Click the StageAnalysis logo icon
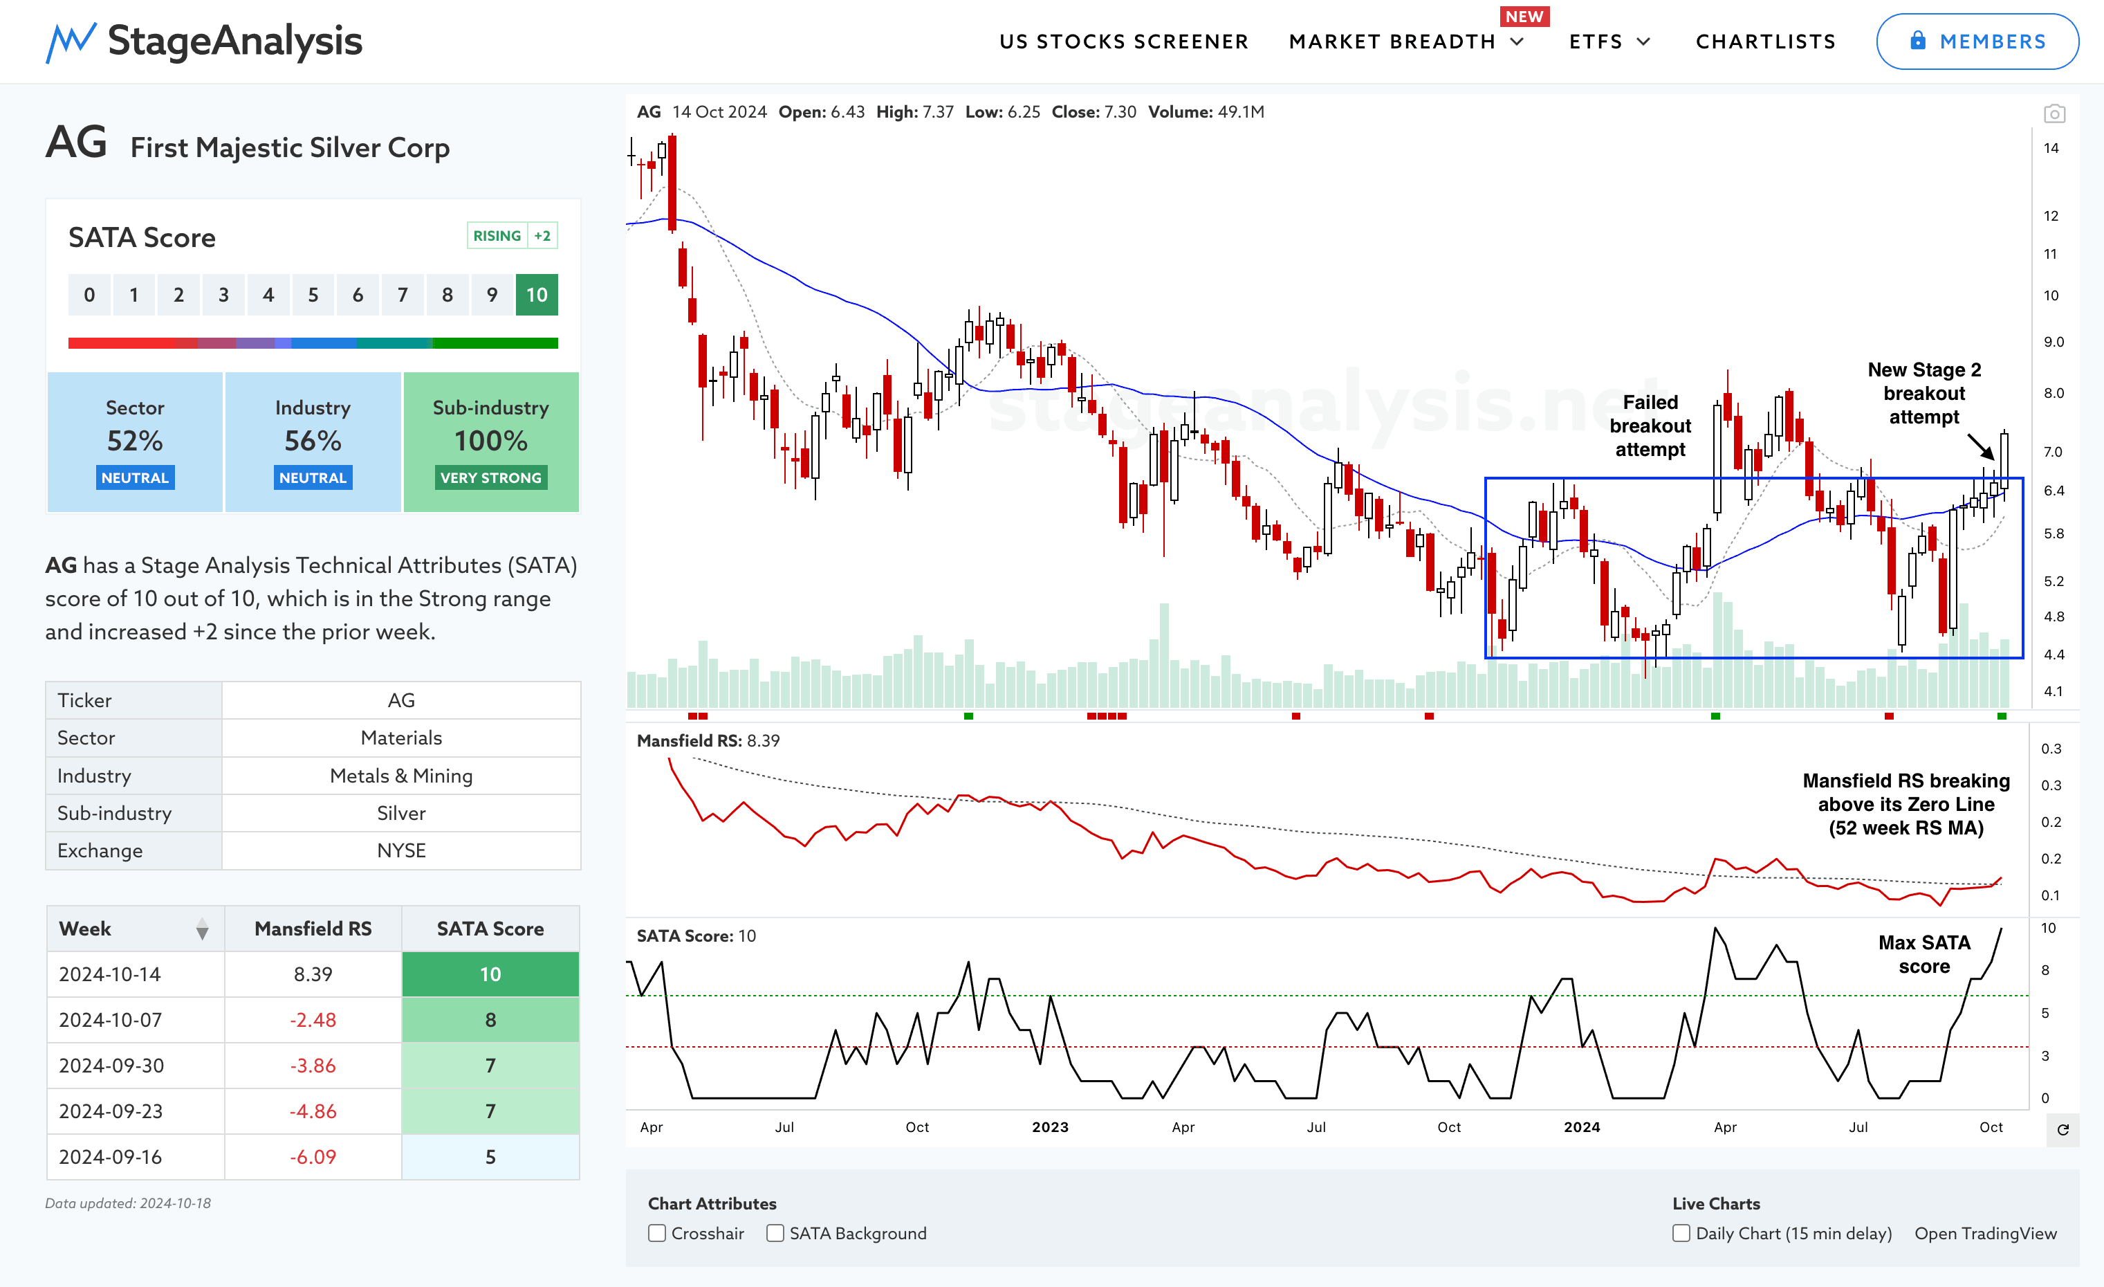This screenshot has width=2104, height=1287. 70,42
